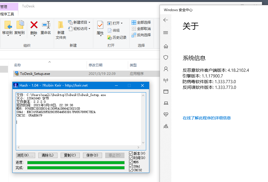Open online program details link

point(207,118)
